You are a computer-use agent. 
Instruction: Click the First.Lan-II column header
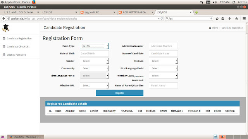click(194, 111)
